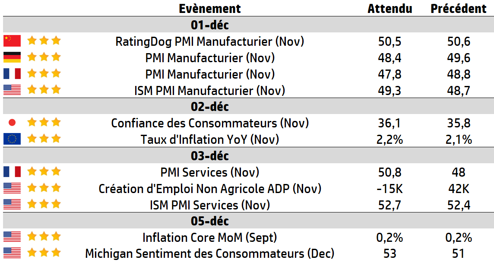Click the Evènement column header
The image size is (494, 263).
coord(210,8)
